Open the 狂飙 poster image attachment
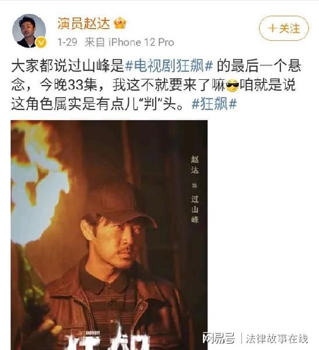 (x=109, y=235)
